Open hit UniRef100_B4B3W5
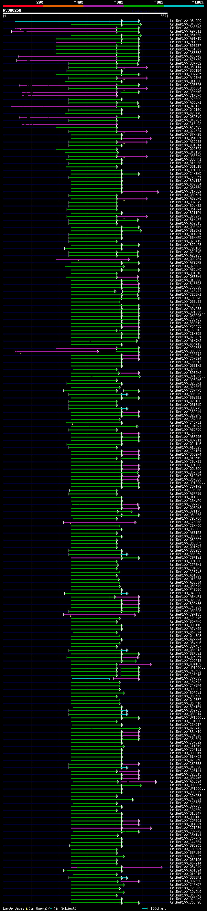The height and width of the screenshot is (911, 207). tap(186, 25)
